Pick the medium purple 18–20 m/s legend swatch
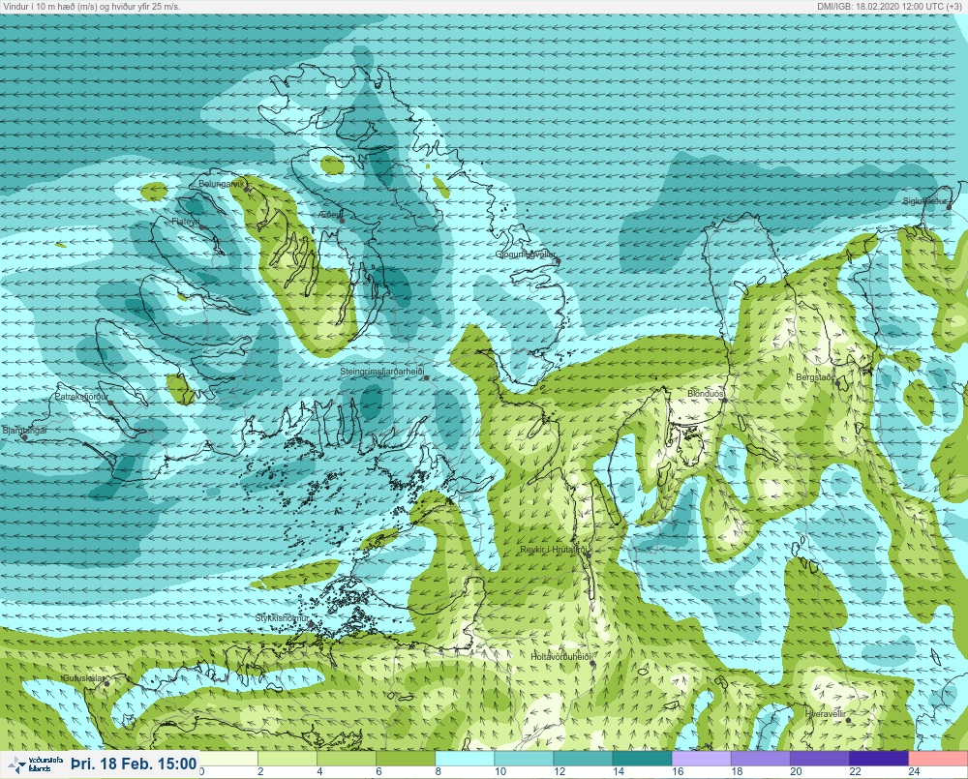The width and height of the screenshot is (968, 779). click(x=761, y=758)
